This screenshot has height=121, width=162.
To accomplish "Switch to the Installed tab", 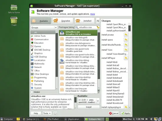I will 85,21.
